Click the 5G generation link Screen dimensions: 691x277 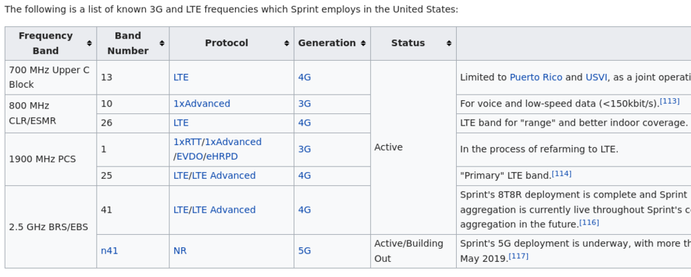pyautogui.click(x=304, y=251)
